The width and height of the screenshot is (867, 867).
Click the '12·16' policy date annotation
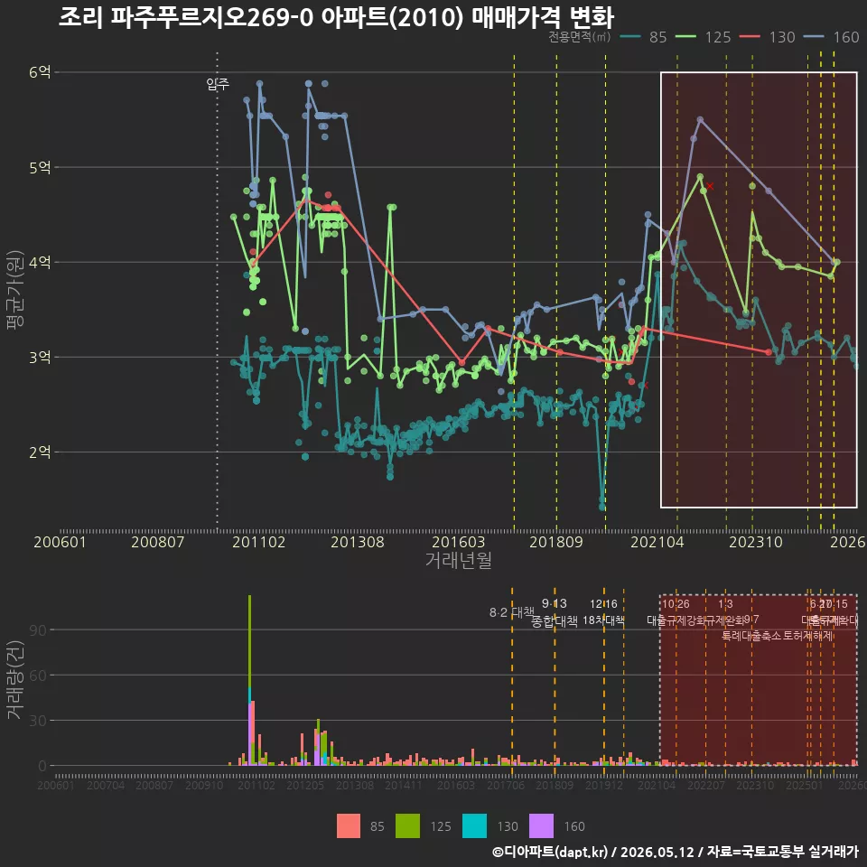tap(603, 604)
